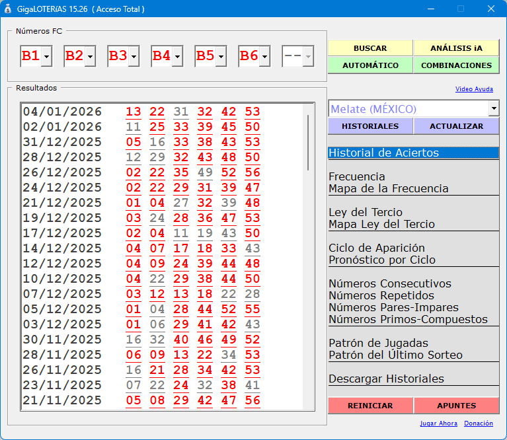Click the date 23/11/2025 in results
507x440 pixels.
click(x=62, y=385)
